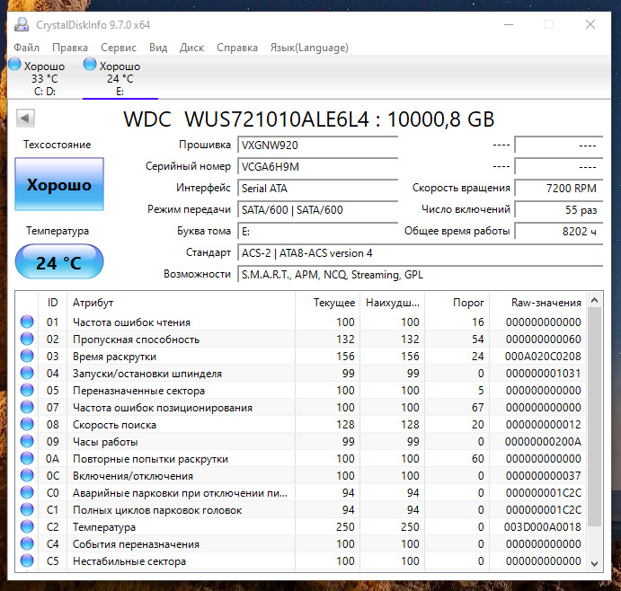Click the CrystalDiskInfo title bar app icon
621x591 pixels.
[x=20, y=24]
